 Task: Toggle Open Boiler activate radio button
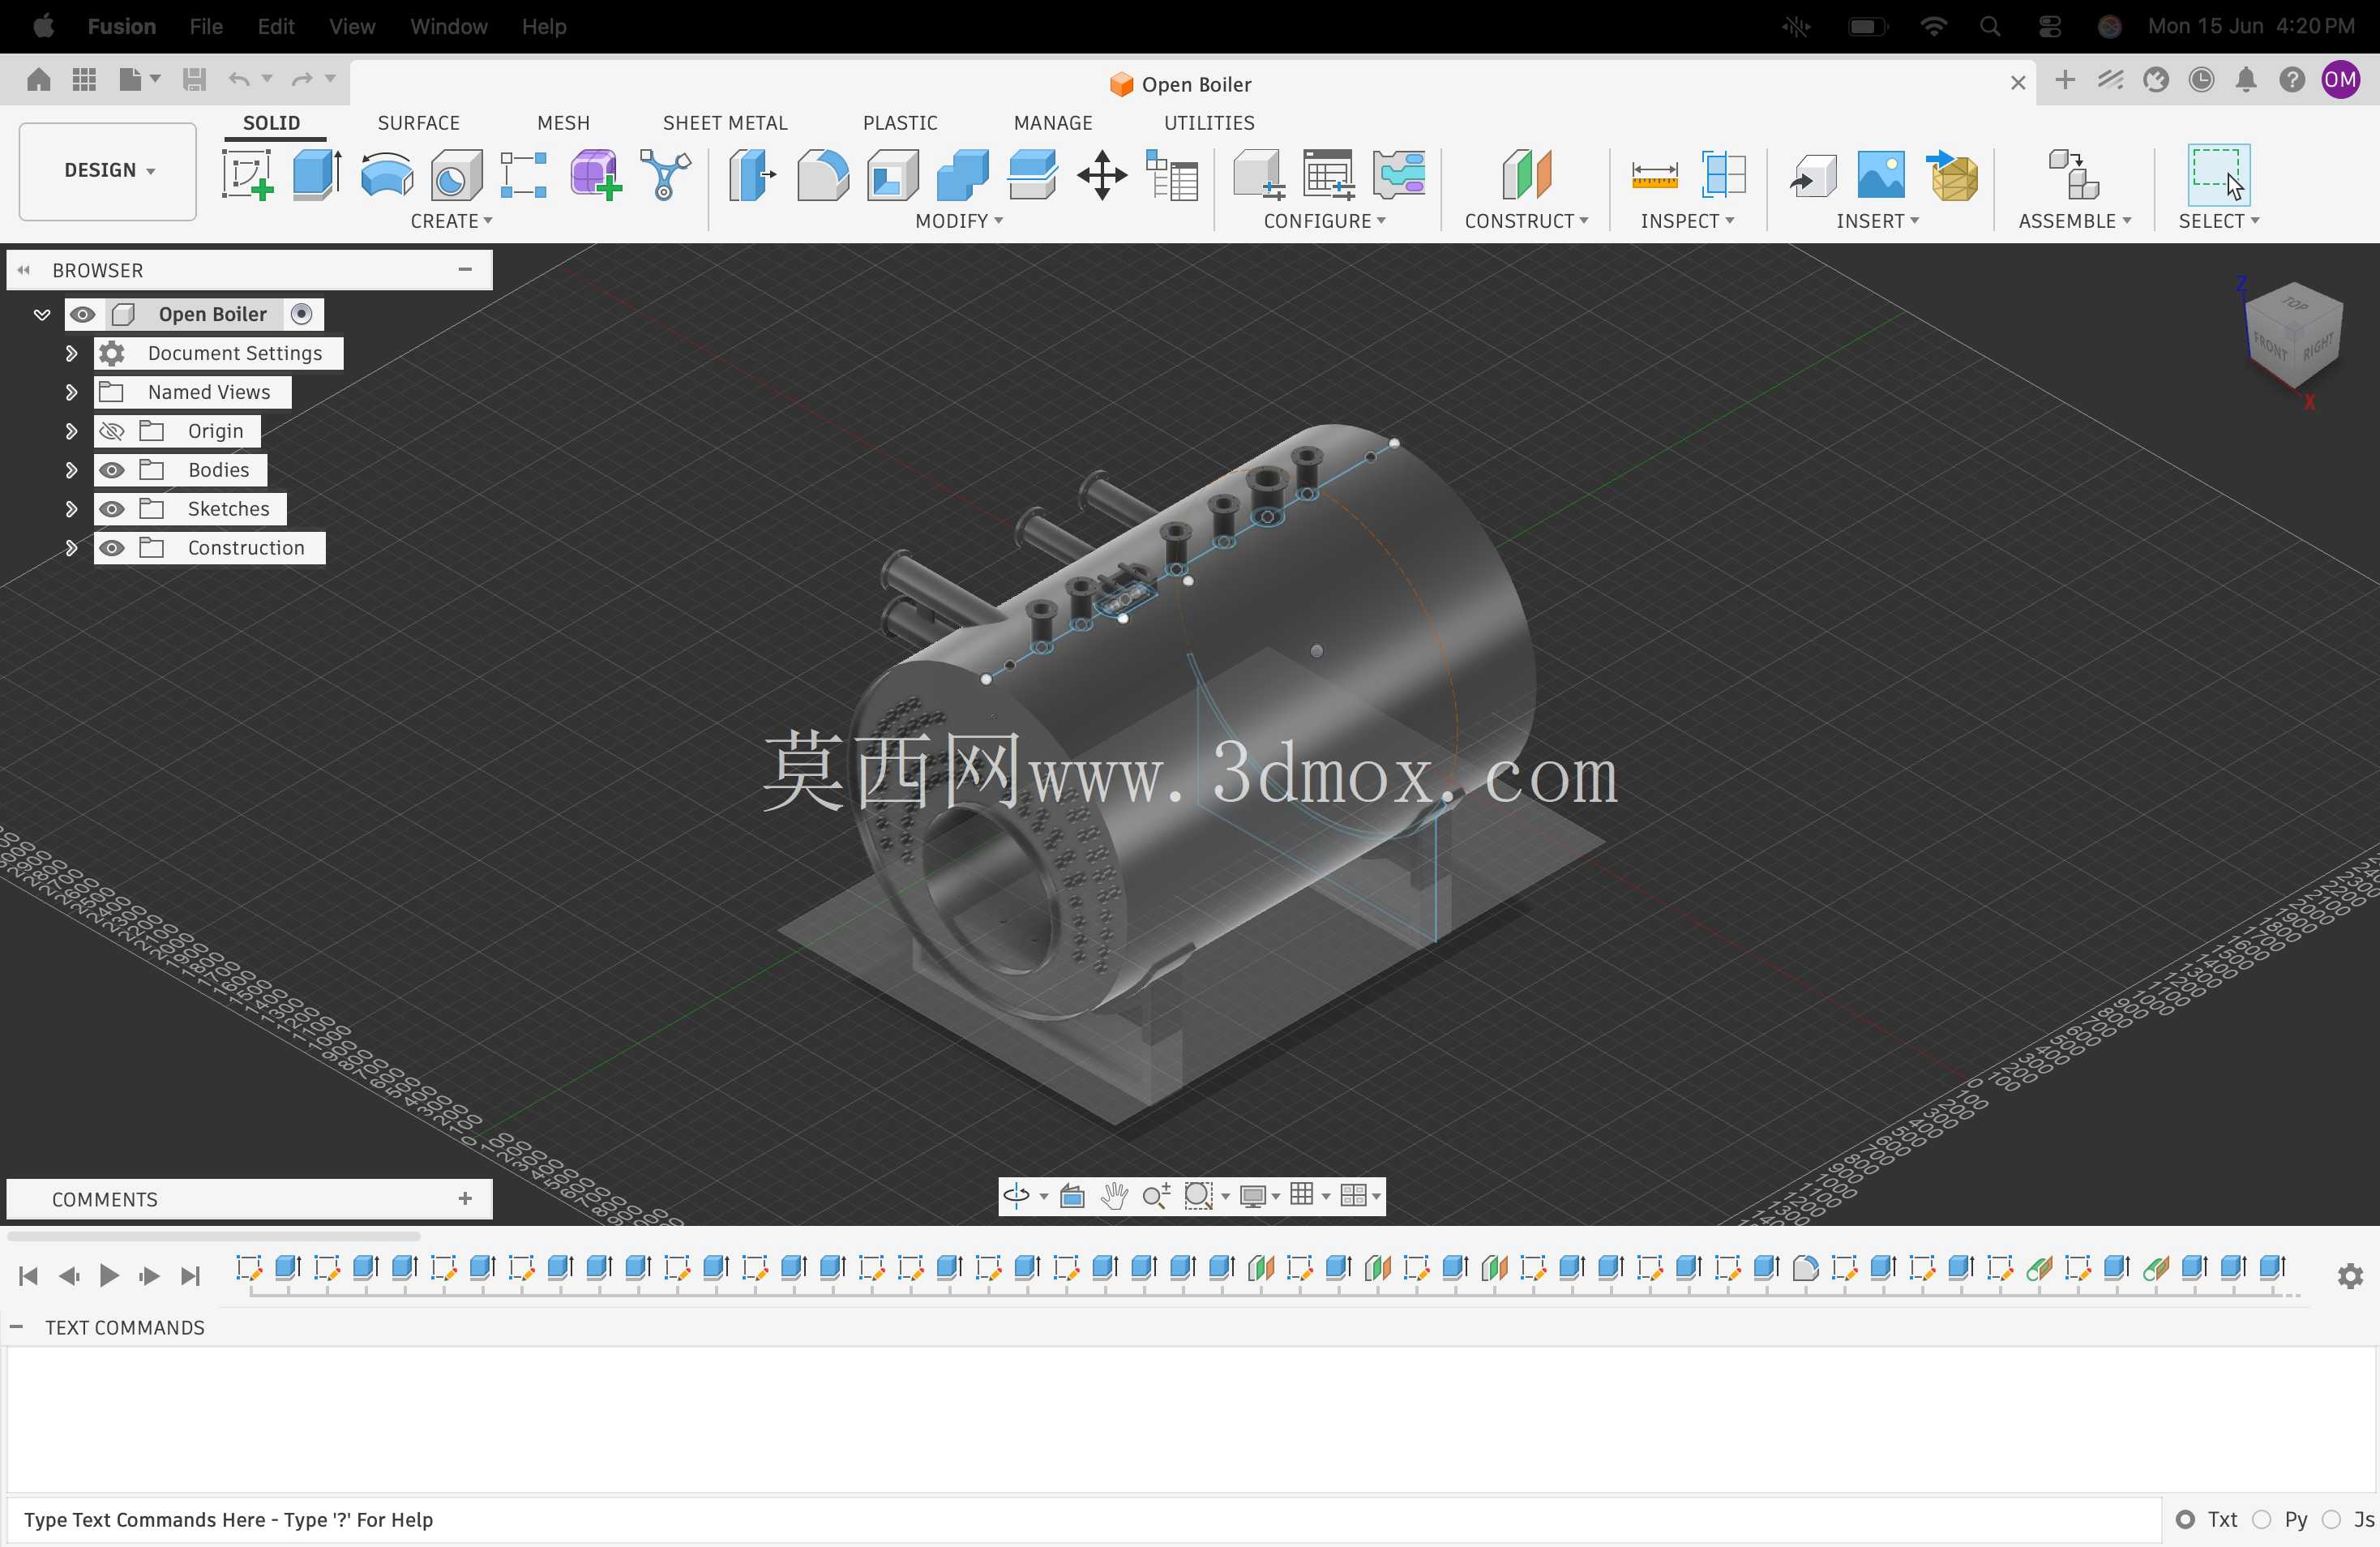tap(301, 315)
